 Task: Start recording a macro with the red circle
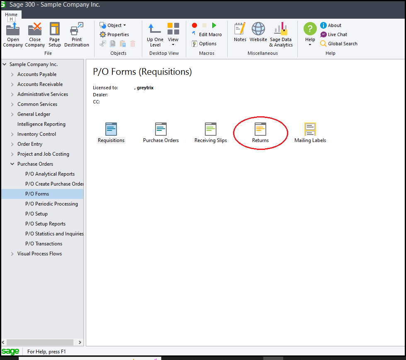pyautogui.click(x=194, y=25)
